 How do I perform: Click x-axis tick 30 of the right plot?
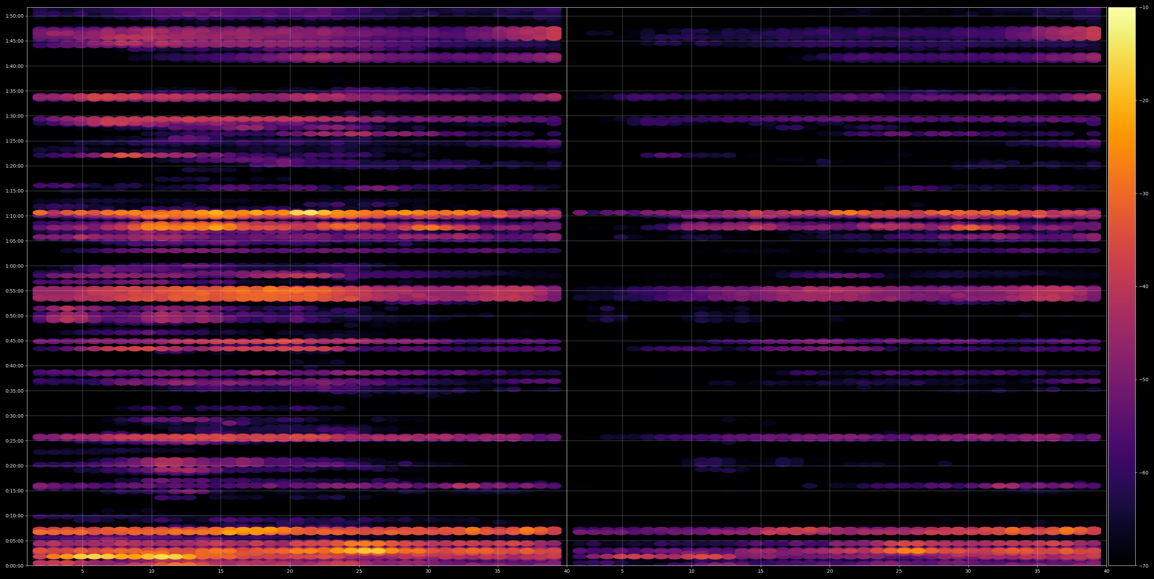968,571
